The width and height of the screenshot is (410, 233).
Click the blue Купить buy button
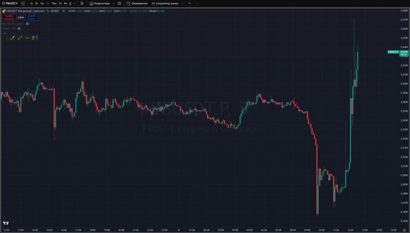pos(31,17)
